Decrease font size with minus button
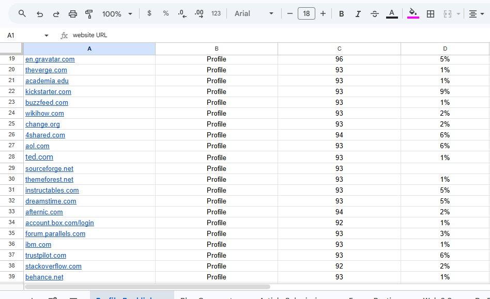This screenshot has height=299, width=490. 289,14
